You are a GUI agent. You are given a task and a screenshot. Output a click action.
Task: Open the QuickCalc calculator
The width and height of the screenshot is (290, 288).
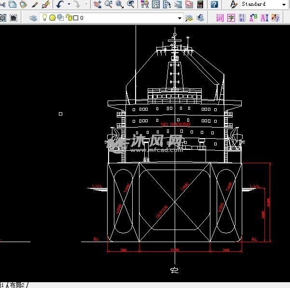tap(200, 4)
